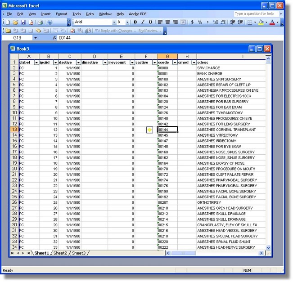The height and width of the screenshot is (282, 293).
Task: Click the Insert Function fx icon
Action: [x=54, y=38]
